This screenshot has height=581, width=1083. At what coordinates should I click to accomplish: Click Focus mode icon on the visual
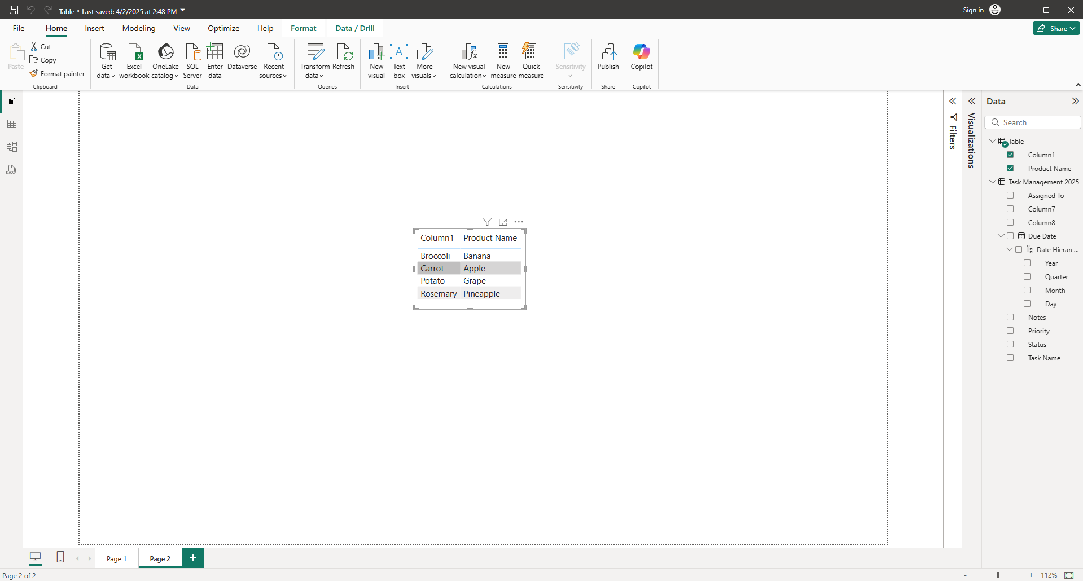click(x=503, y=222)
